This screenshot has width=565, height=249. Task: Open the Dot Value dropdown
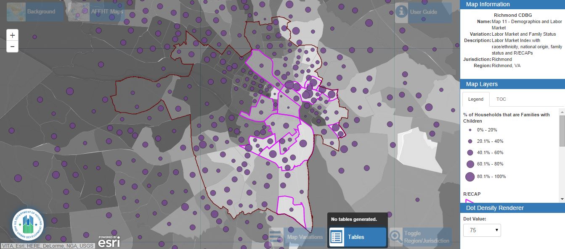(482, 230)
